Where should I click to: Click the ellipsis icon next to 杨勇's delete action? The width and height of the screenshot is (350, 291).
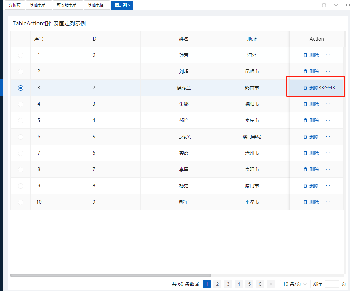(x=328, y=186)
